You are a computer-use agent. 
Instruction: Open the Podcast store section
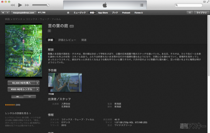pyautogui.click(x=126, y=13)
